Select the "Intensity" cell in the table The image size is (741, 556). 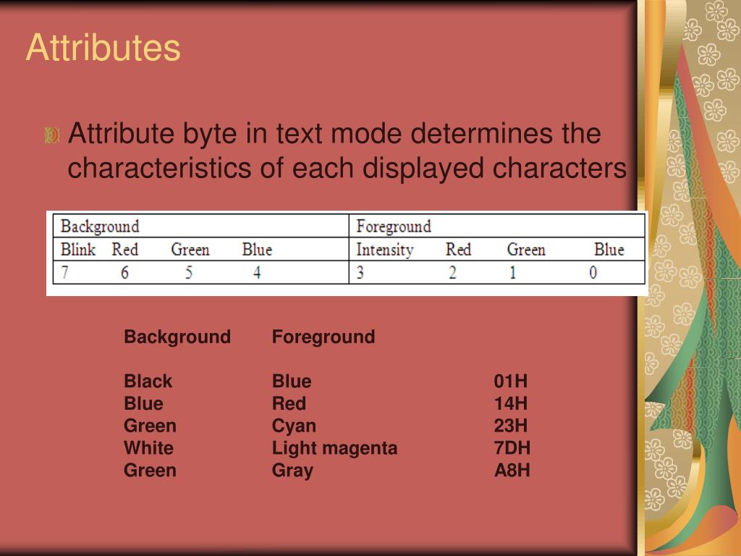coord(385,250)
